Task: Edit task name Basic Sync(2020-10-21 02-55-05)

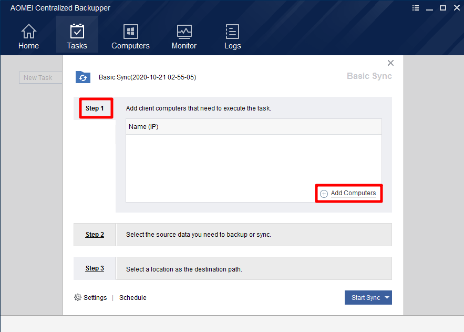Action: pos(147,77)
